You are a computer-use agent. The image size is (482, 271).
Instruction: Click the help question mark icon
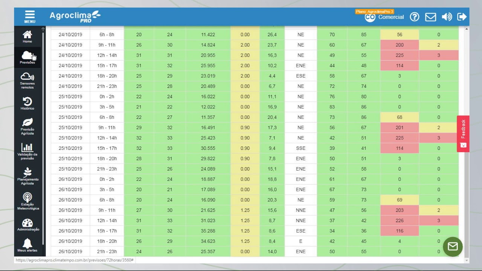tap(415, 17)
